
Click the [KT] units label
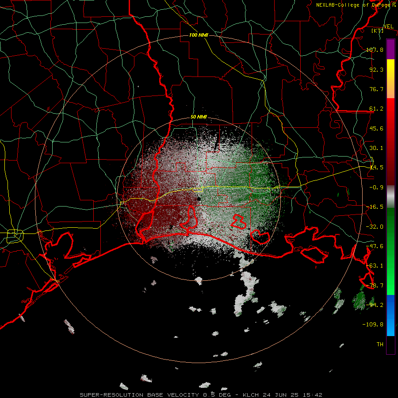pos(377,31)
